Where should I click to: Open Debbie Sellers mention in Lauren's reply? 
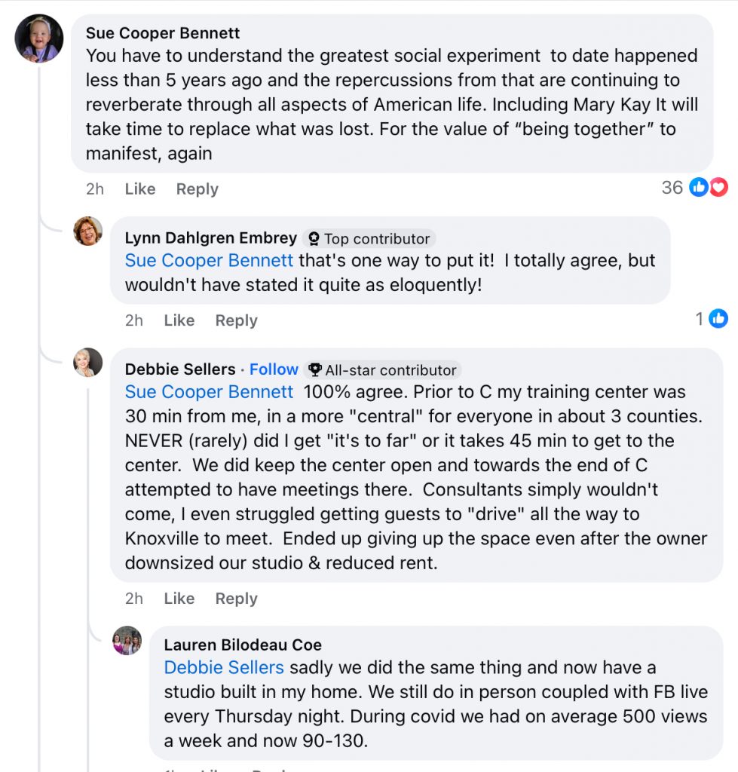pyautogui.click(x=224, y=668)
